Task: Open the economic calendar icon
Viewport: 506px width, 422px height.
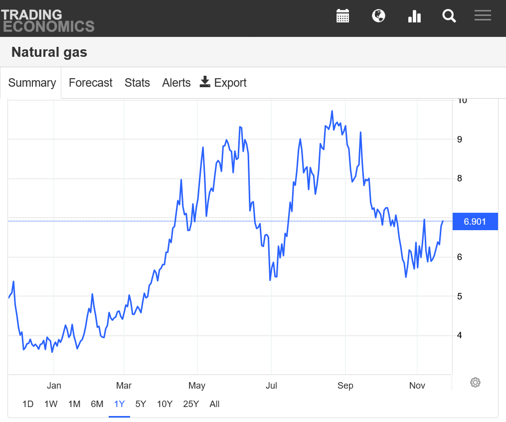Action: pyautogui.click(x=342, y=16)
